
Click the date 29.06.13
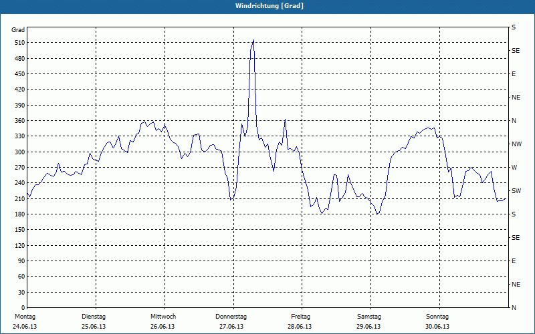[x=368, y=327]
